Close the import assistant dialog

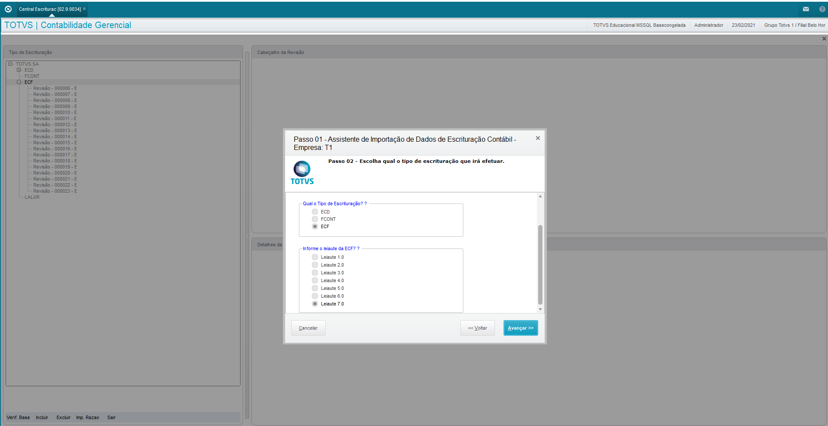point(538,138)
